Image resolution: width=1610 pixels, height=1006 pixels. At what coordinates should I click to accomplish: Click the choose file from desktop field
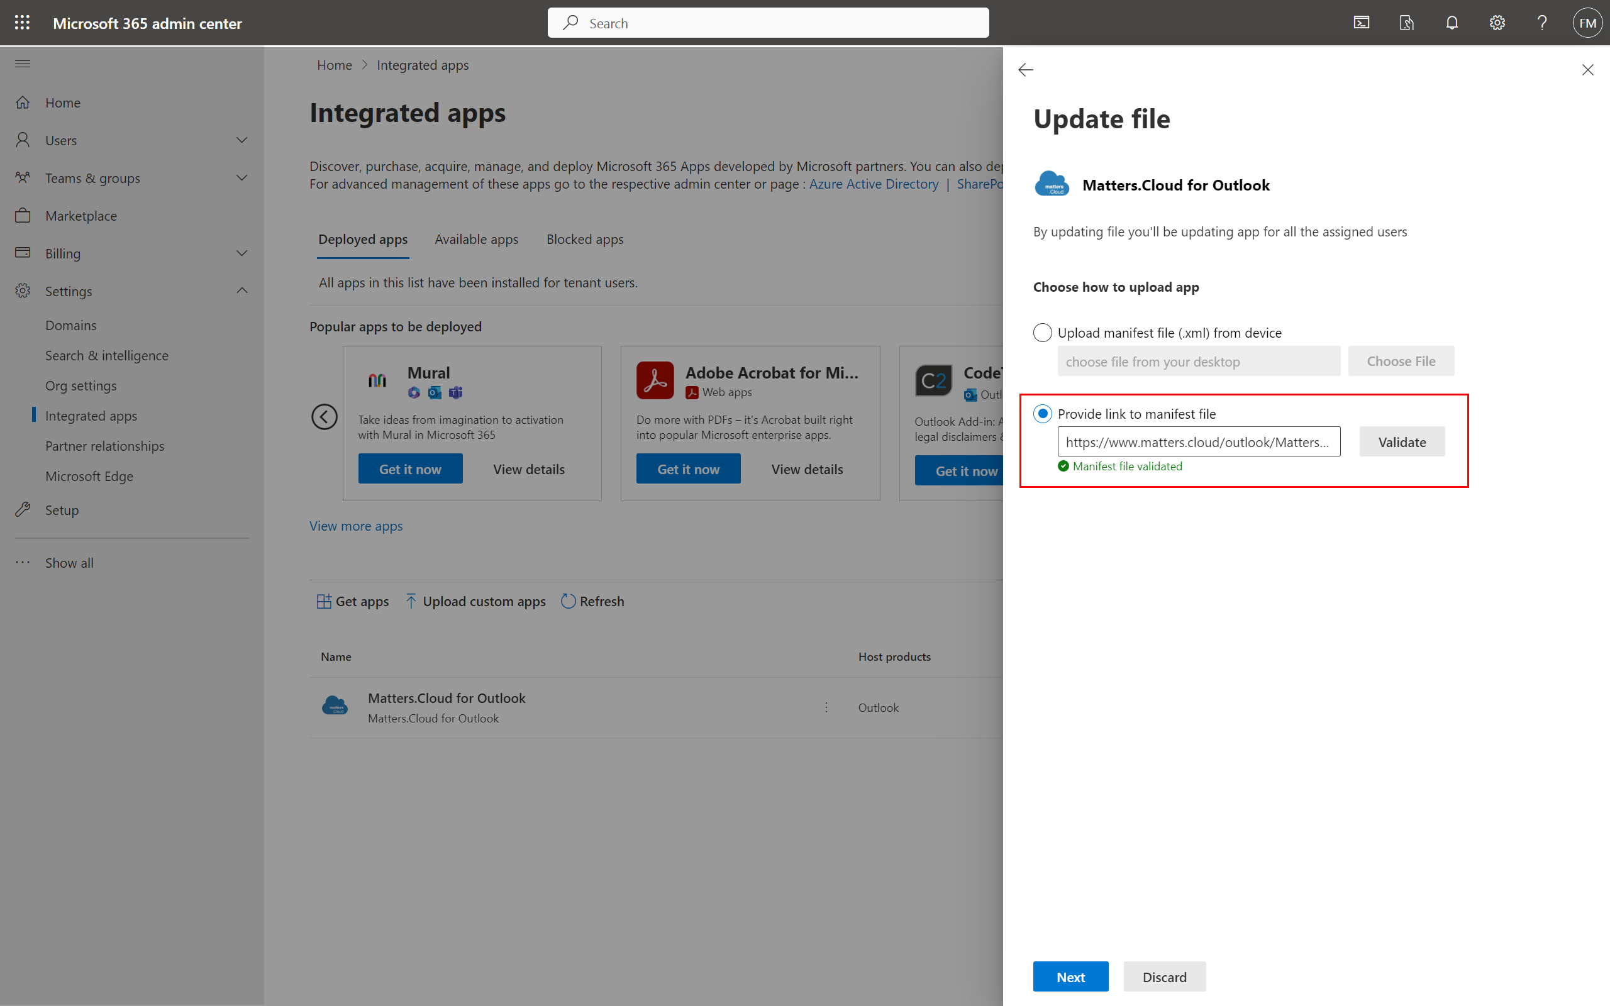pyautogui.click(x=1199, y=361)
